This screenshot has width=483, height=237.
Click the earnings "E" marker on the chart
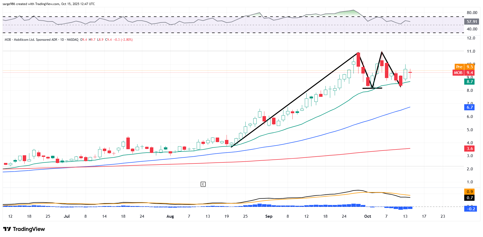(203, 184)
